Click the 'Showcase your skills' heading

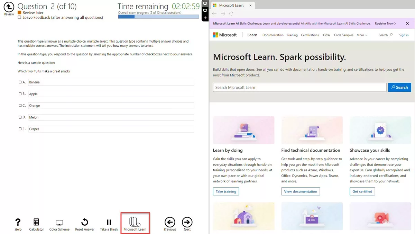(370, 150)
